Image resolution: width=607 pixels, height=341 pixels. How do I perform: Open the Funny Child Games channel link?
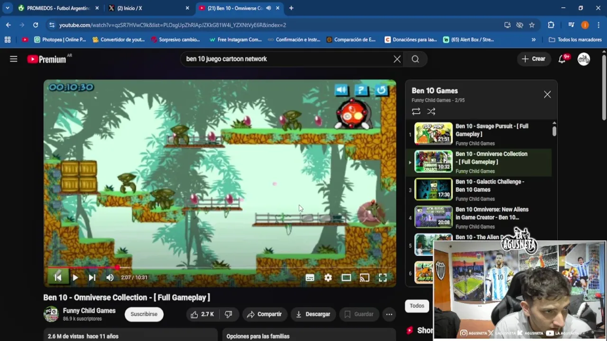tap(89, 311)
